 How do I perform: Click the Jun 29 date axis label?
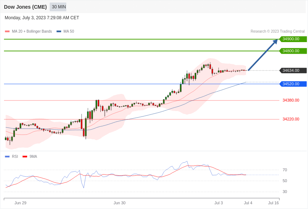click(20, 203)
